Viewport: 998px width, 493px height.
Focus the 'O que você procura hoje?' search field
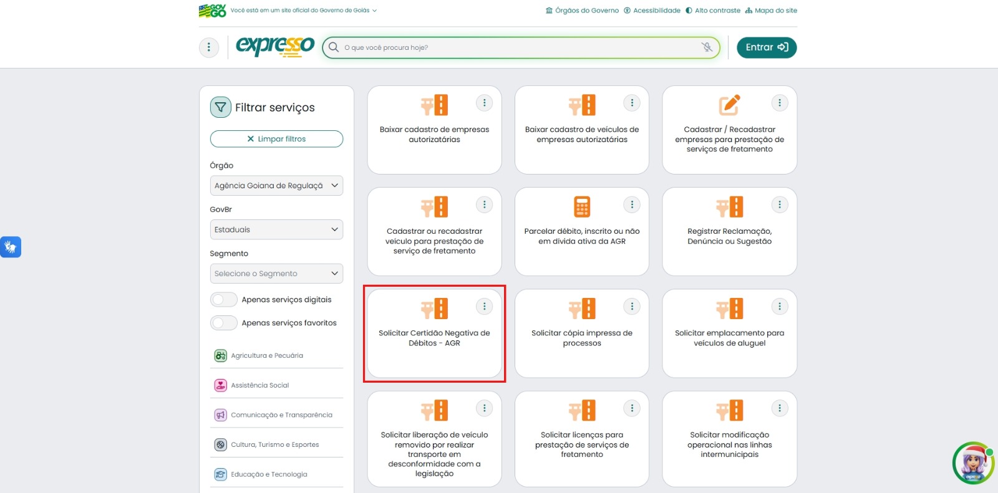point(518,47)
